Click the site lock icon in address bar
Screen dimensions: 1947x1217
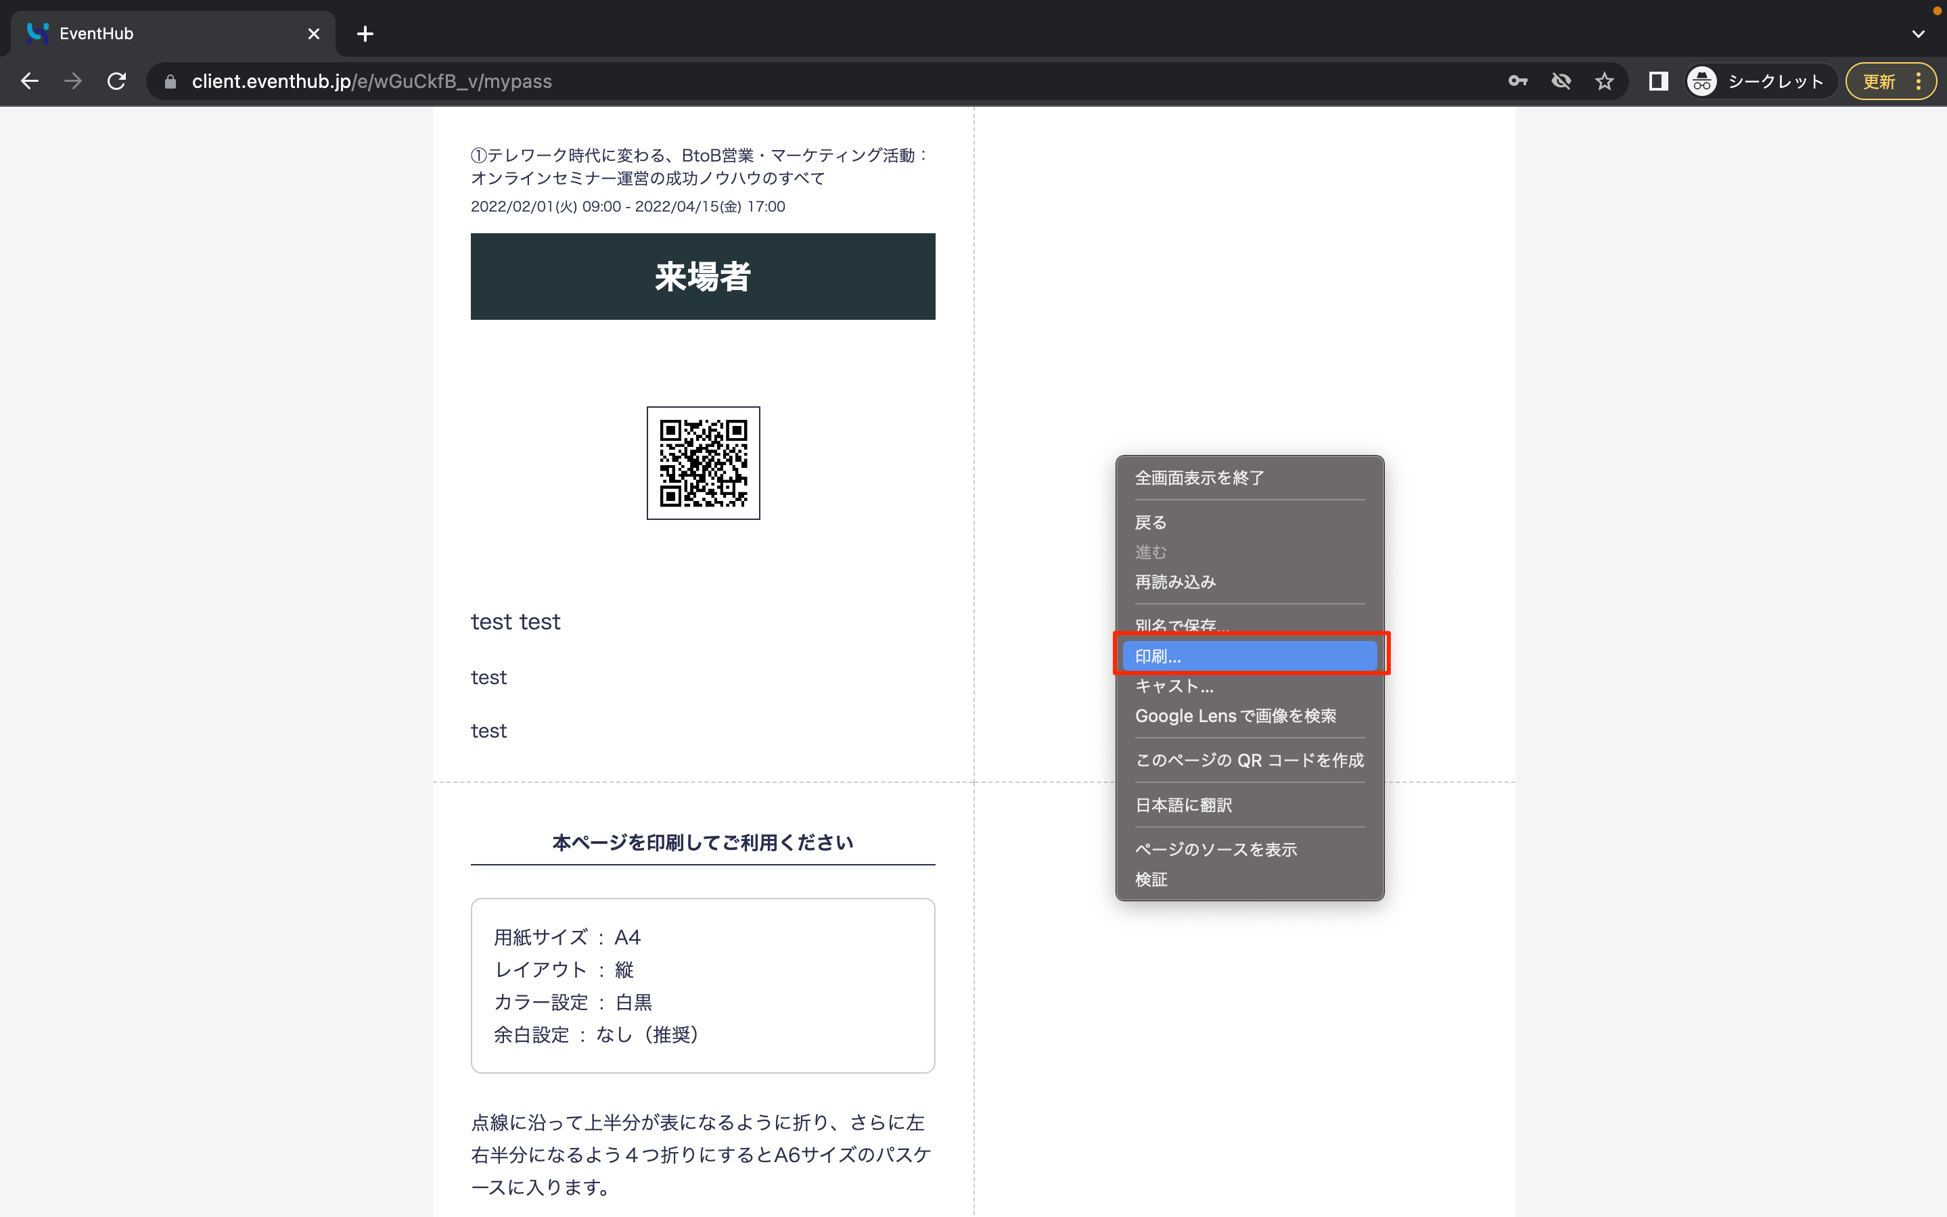170,81
